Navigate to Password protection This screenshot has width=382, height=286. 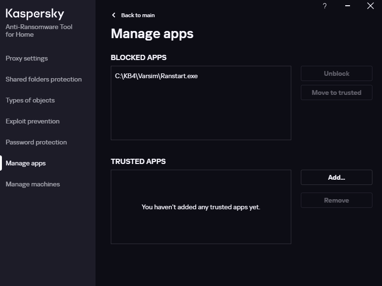[x=36, y=142]
